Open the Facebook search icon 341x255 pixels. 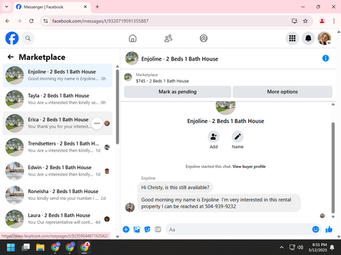pyautogui.click(x=28, y=38)
